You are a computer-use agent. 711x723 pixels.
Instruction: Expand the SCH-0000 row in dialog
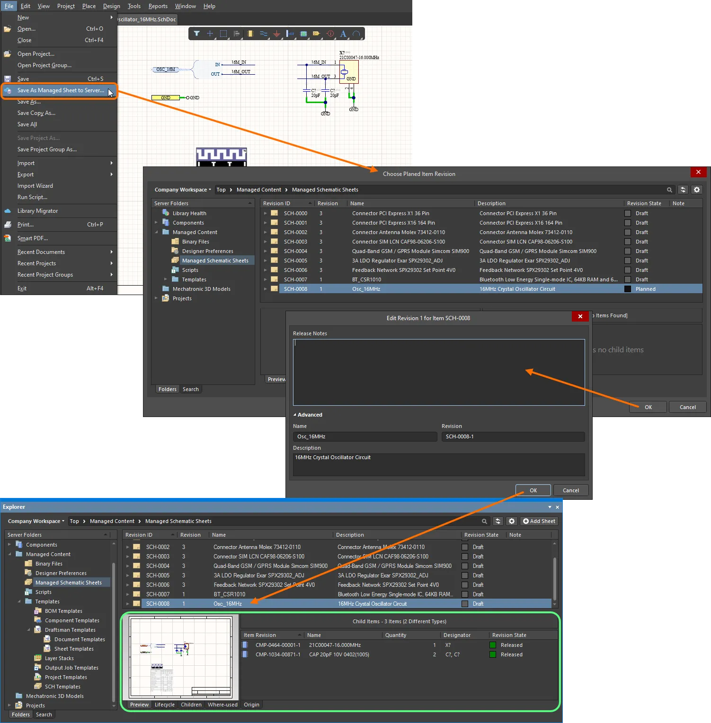[x=265, y=213]
